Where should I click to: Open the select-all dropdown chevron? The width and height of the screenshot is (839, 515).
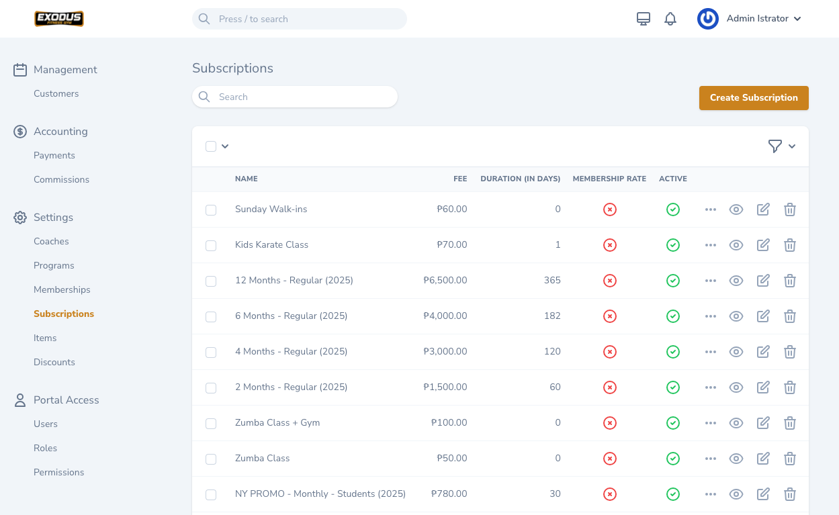click(225, 146)
